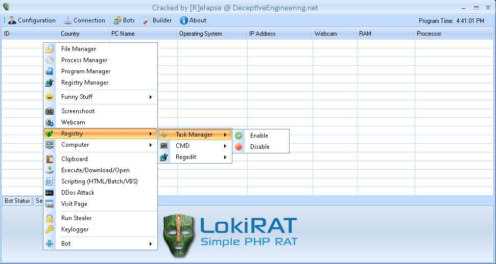Click the About info icon in toolbar

(x=184, y=20)
